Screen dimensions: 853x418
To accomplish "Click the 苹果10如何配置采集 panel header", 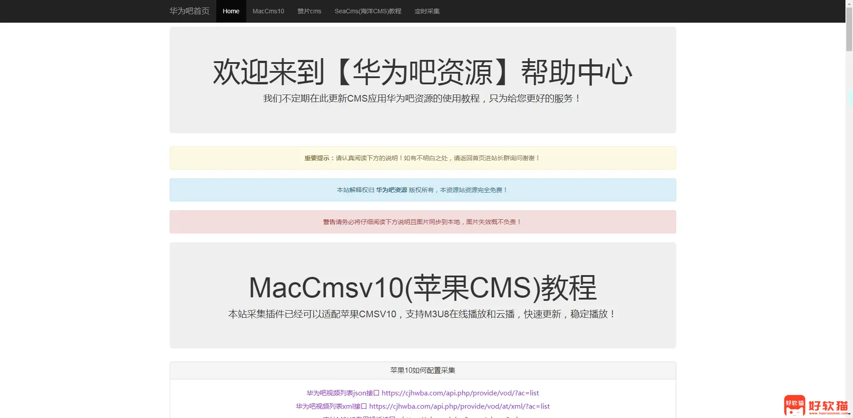I will pos(423,371).
